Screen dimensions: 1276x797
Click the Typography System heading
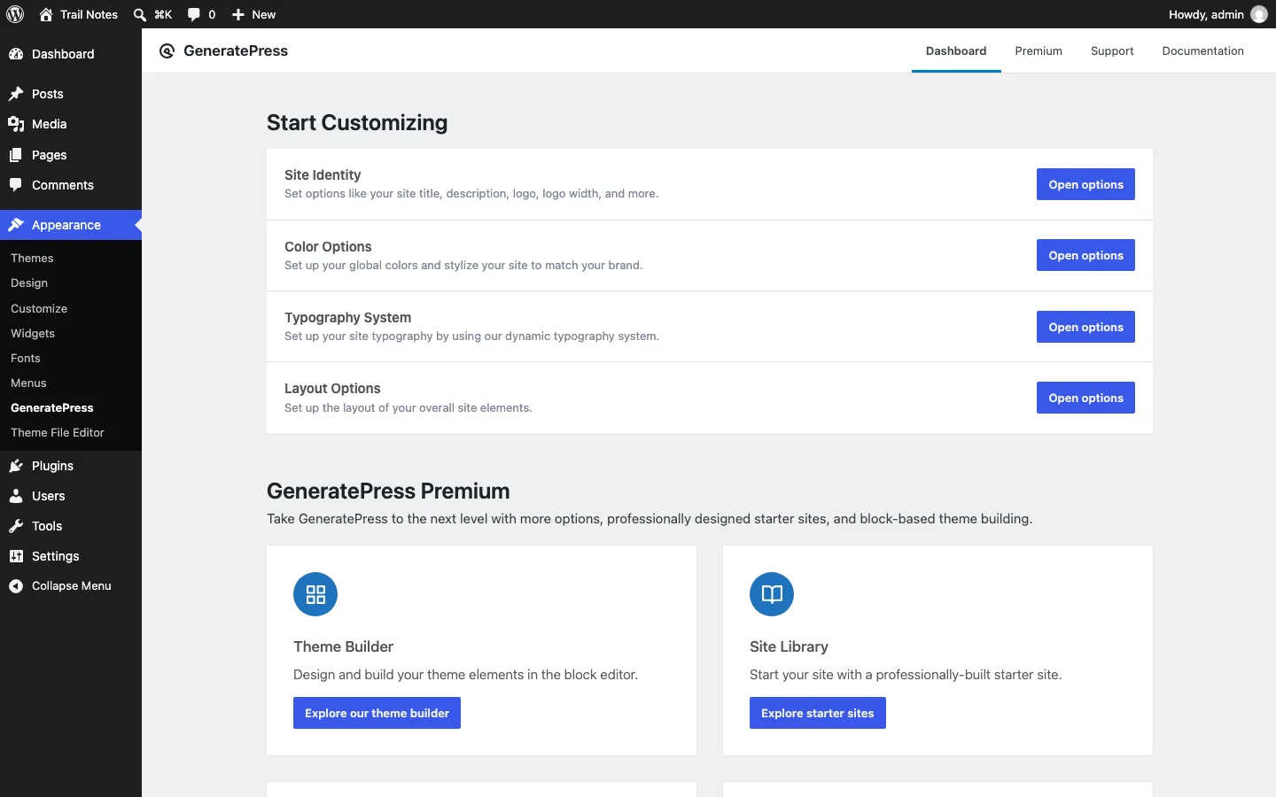(x=347, y=318)
